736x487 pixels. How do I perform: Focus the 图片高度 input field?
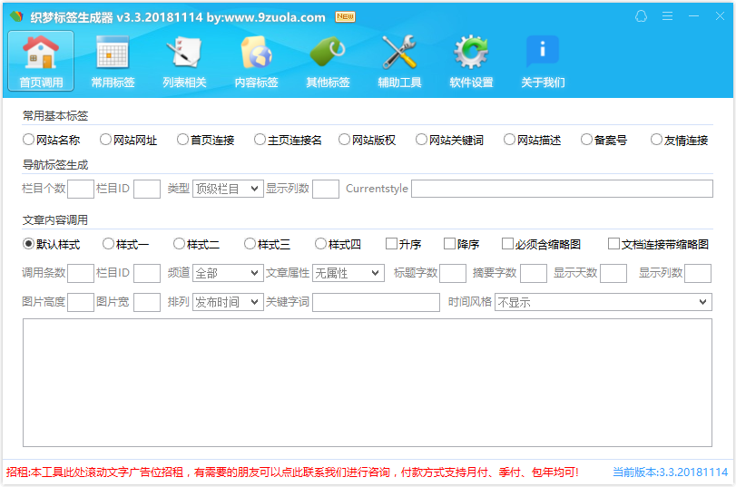(x=81, y=302)
